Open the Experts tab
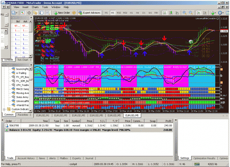Viewport: 230px width, 167px height. [77, 158]
